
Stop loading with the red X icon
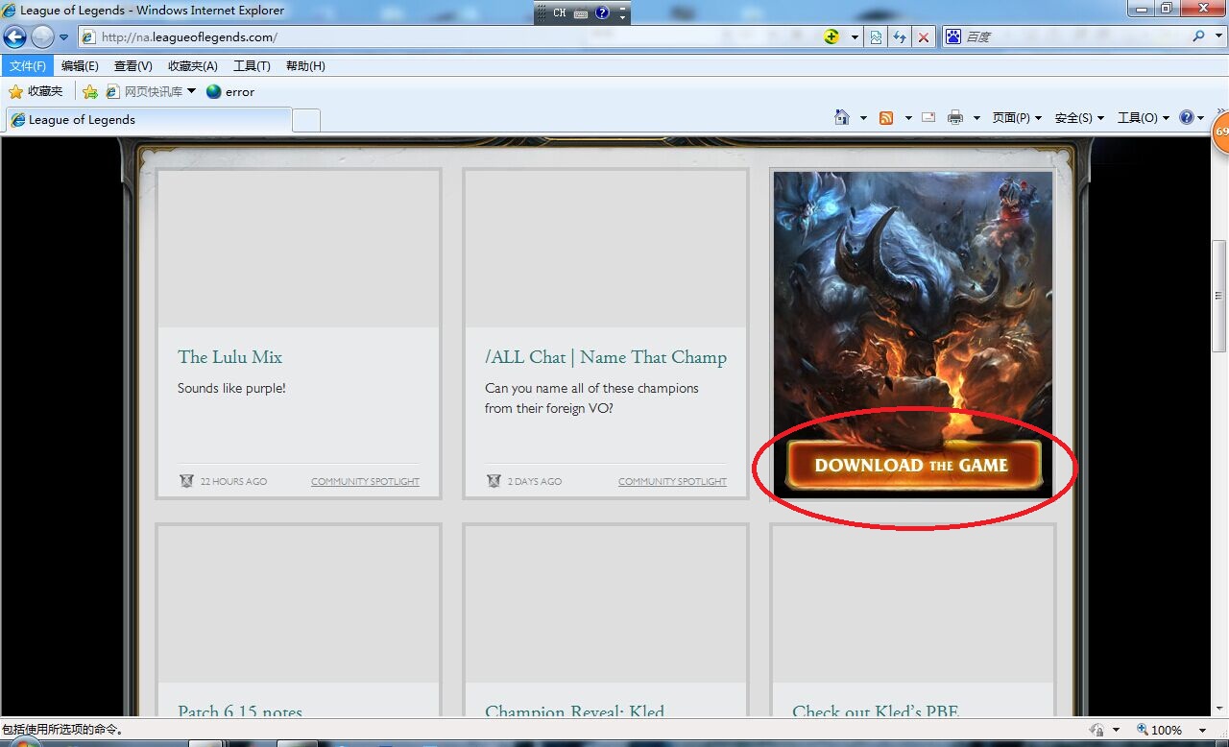924,37
